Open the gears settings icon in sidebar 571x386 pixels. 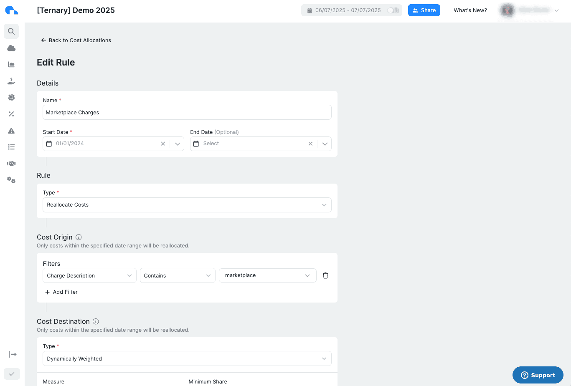pyautogui.click(x=11, y=180)
